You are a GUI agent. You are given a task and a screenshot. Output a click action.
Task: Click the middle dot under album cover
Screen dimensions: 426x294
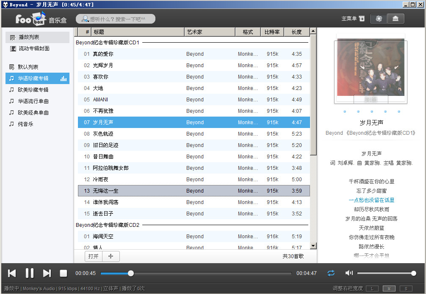point(372,112)
